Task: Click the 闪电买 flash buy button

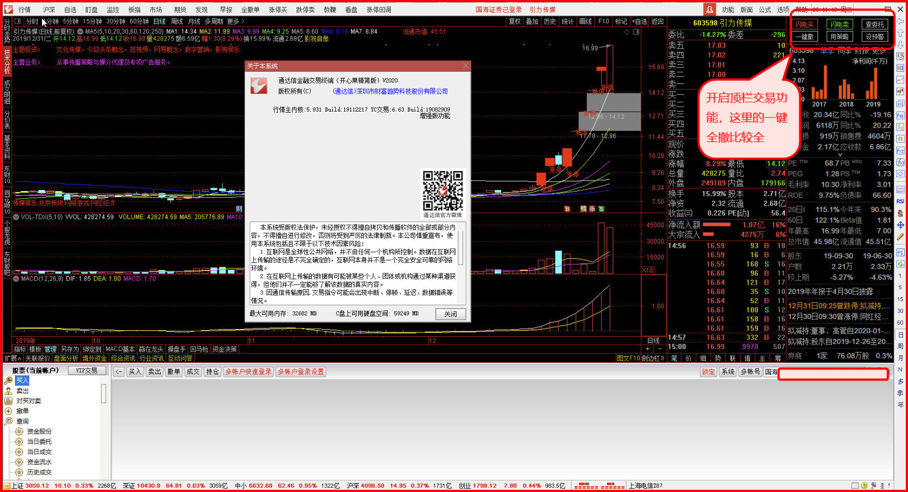Action: [x=804, y=24]
